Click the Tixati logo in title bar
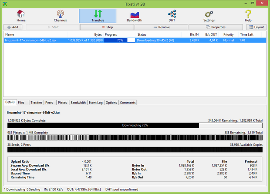The width and height of the screenshot is (270, 194). click(x=5, y=4)
